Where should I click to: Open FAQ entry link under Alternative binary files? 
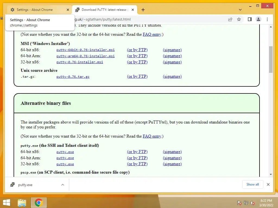pos(152,136)
